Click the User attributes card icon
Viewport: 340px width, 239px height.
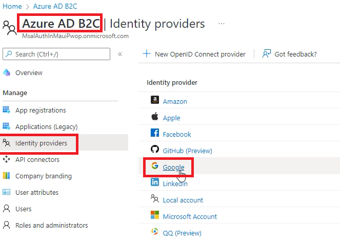[6, 192]
